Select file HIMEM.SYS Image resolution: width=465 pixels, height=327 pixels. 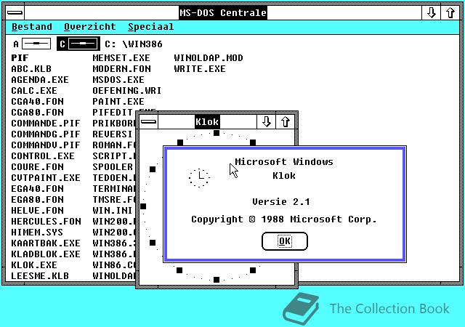coord(37,233)
